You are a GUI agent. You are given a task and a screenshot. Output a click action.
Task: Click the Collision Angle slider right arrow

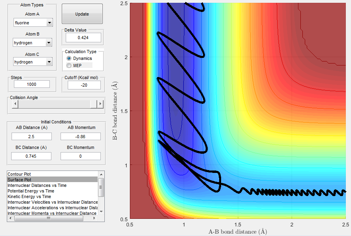100,104
